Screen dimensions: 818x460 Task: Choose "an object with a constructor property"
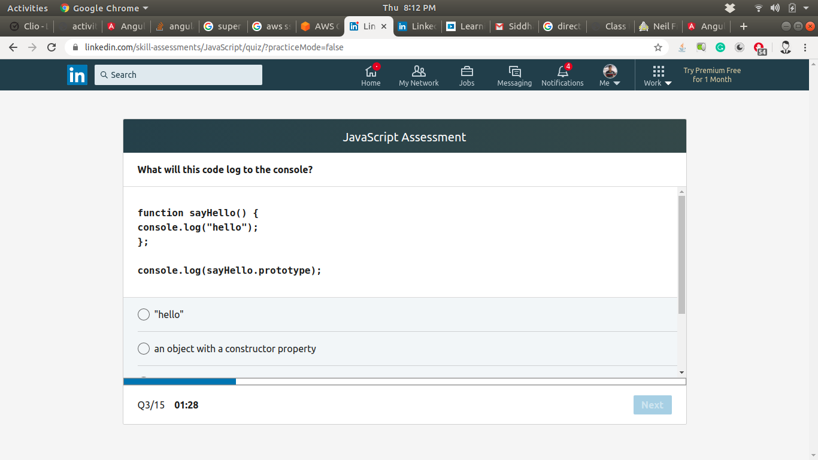point(144,349)
